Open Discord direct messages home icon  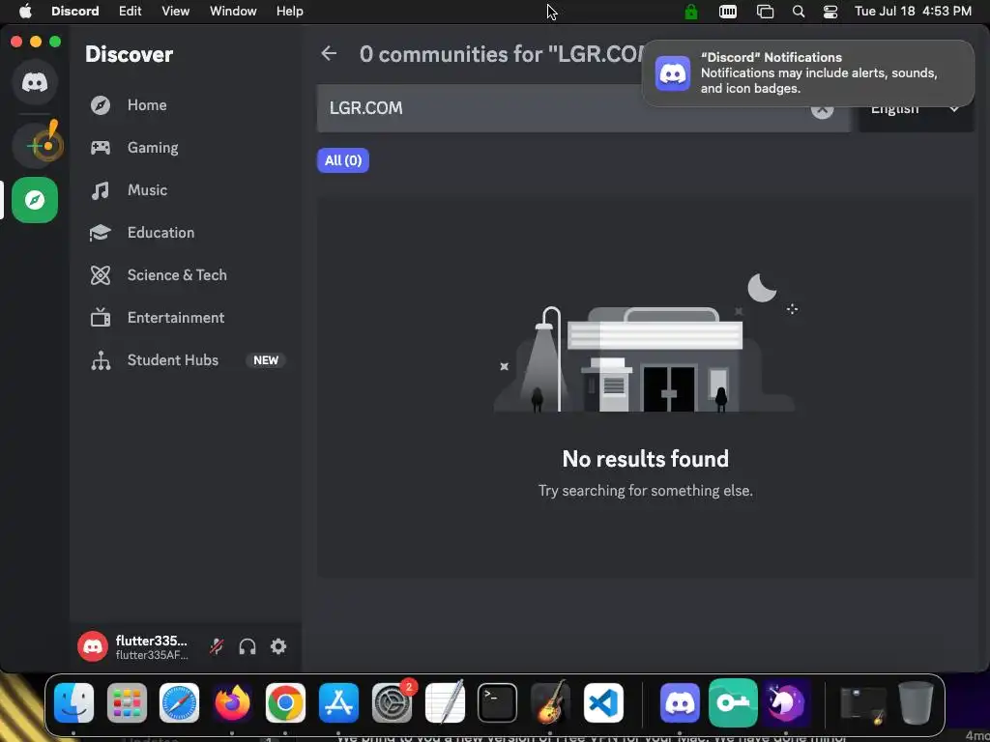pos(35,82)
